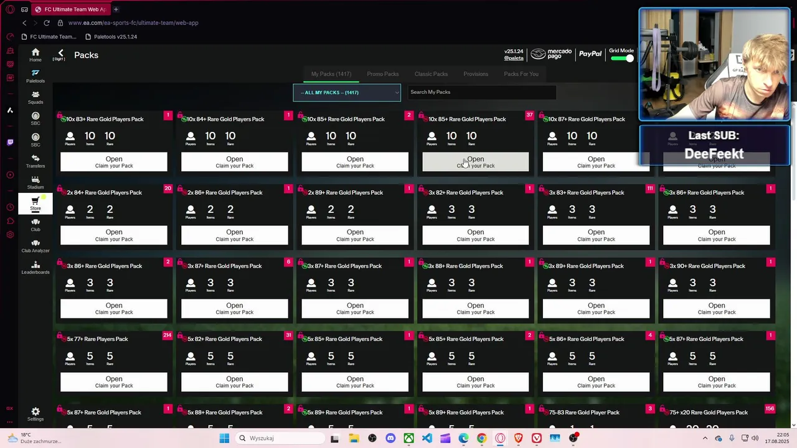Click the @paleta link
The image size is (797, 448).
[x=514, y=58]
